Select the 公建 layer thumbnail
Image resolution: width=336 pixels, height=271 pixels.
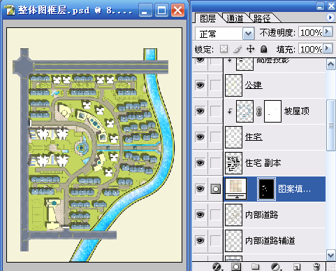point(233,85)
